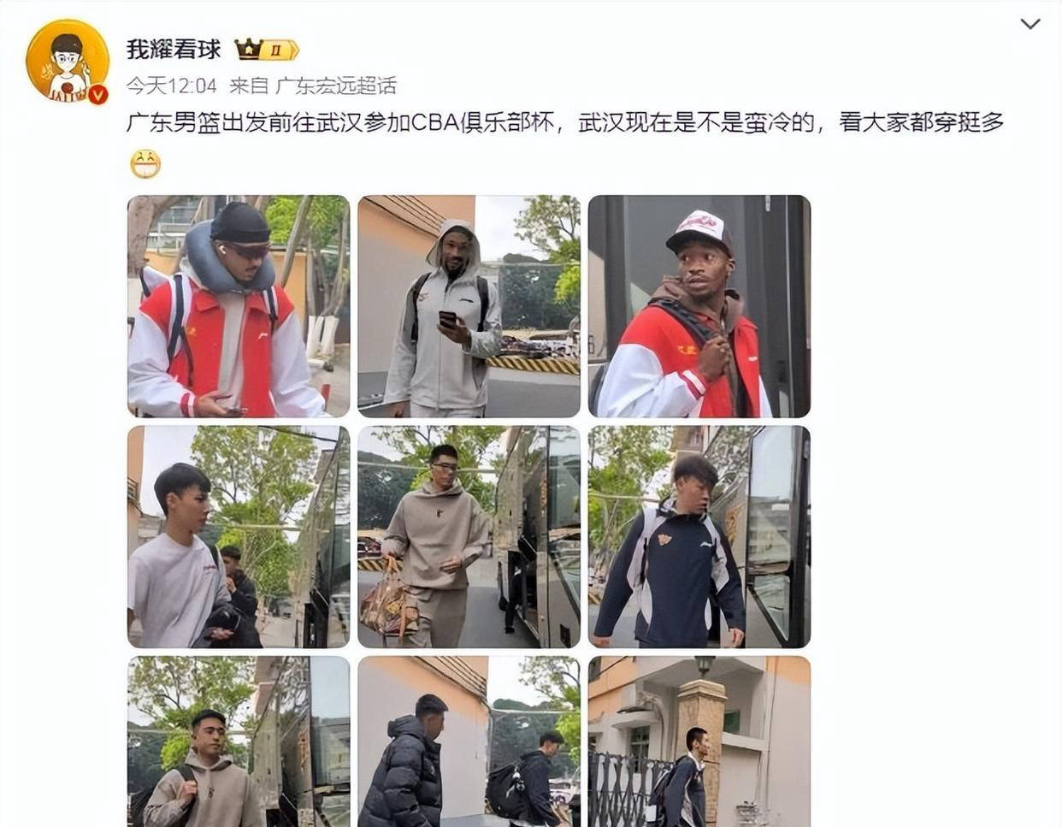Open the 广东宏远超话 source link
1062x827 pixels.
336,86
